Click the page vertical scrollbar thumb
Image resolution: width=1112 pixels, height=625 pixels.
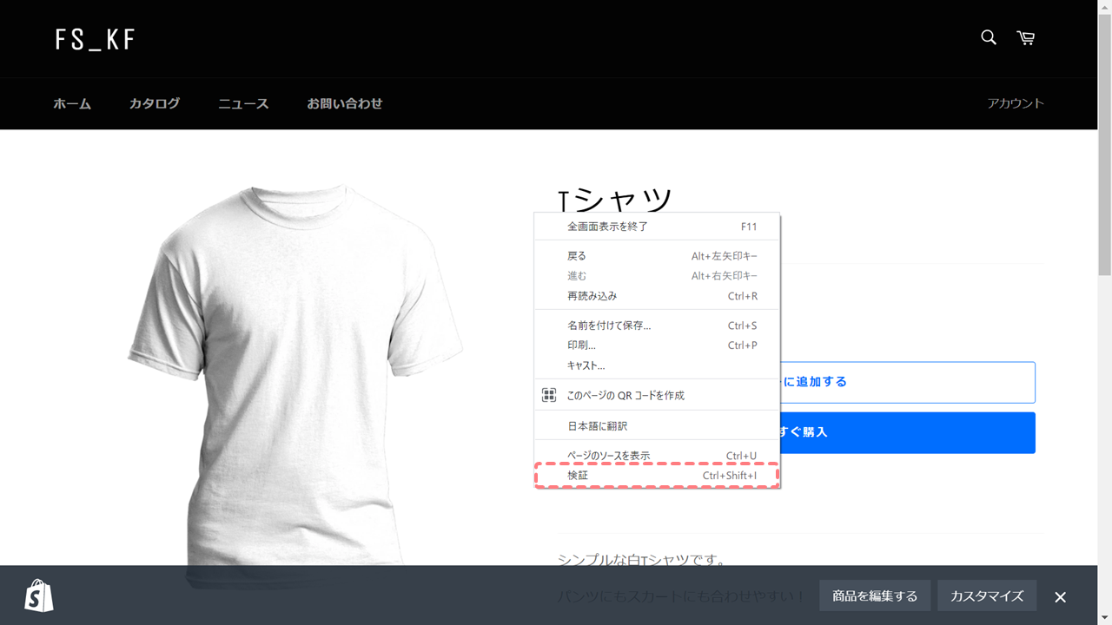click(1105, 143)
